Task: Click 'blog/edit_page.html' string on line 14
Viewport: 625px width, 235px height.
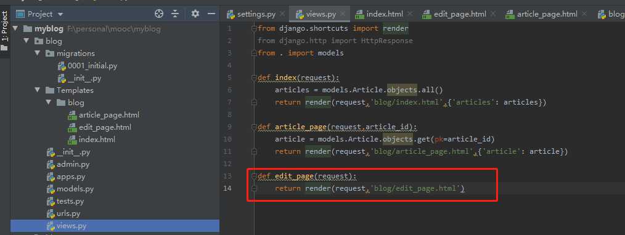Action: point(415,188)
